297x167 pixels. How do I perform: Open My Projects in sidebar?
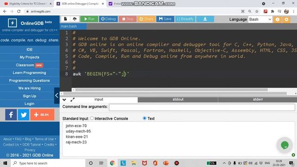(30, 57)
